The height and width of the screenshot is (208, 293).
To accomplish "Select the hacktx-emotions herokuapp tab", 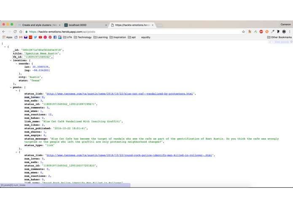I will point(132,25).
